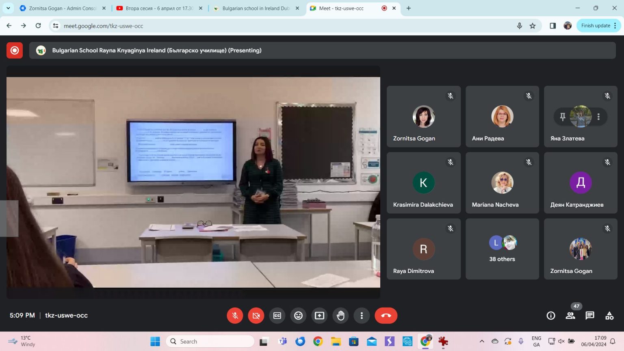The image size is (624, 351).
Task: Switch to Zornitsa Gogan Admin Console tab
Action: [62, 8]
